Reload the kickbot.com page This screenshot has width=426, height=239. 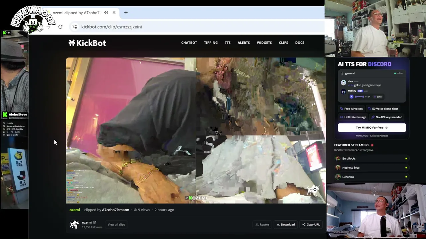pos(60,27)
